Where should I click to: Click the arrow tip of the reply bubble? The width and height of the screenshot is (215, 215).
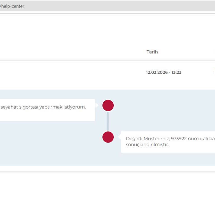119,137
